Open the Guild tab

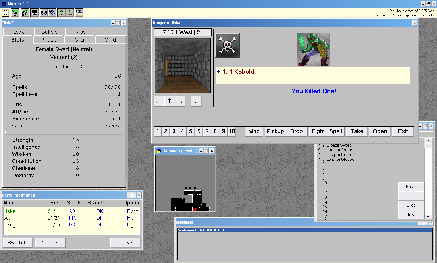point(110,40)
